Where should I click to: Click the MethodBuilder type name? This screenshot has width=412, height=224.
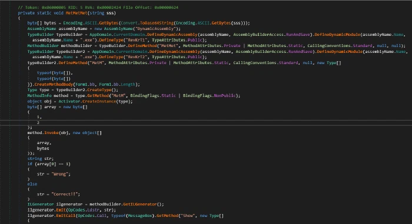[43, 46]
